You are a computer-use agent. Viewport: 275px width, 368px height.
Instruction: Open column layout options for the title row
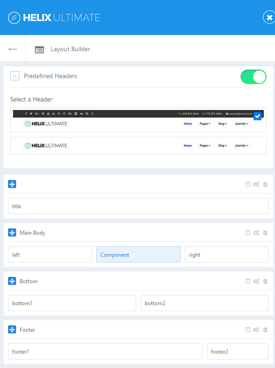[247, 184]
